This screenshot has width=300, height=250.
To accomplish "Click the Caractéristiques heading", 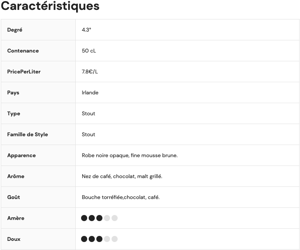I will [50, 6].
